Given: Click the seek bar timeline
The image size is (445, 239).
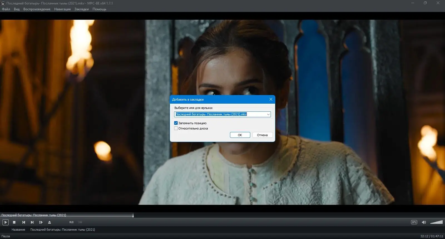Looking at the screenshot, I should pos(222,215).
